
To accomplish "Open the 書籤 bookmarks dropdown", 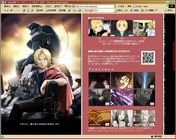I will click(x=137, y=11).
